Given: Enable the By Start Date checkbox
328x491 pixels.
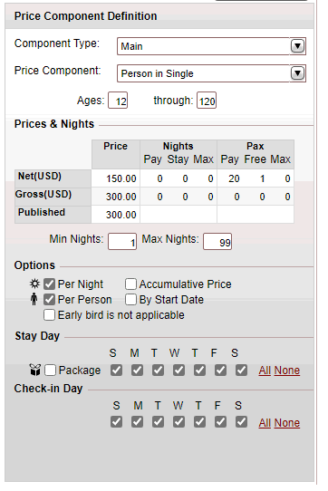Looking at the screenshot, I should pyautogui.click(x=130, y=299).
